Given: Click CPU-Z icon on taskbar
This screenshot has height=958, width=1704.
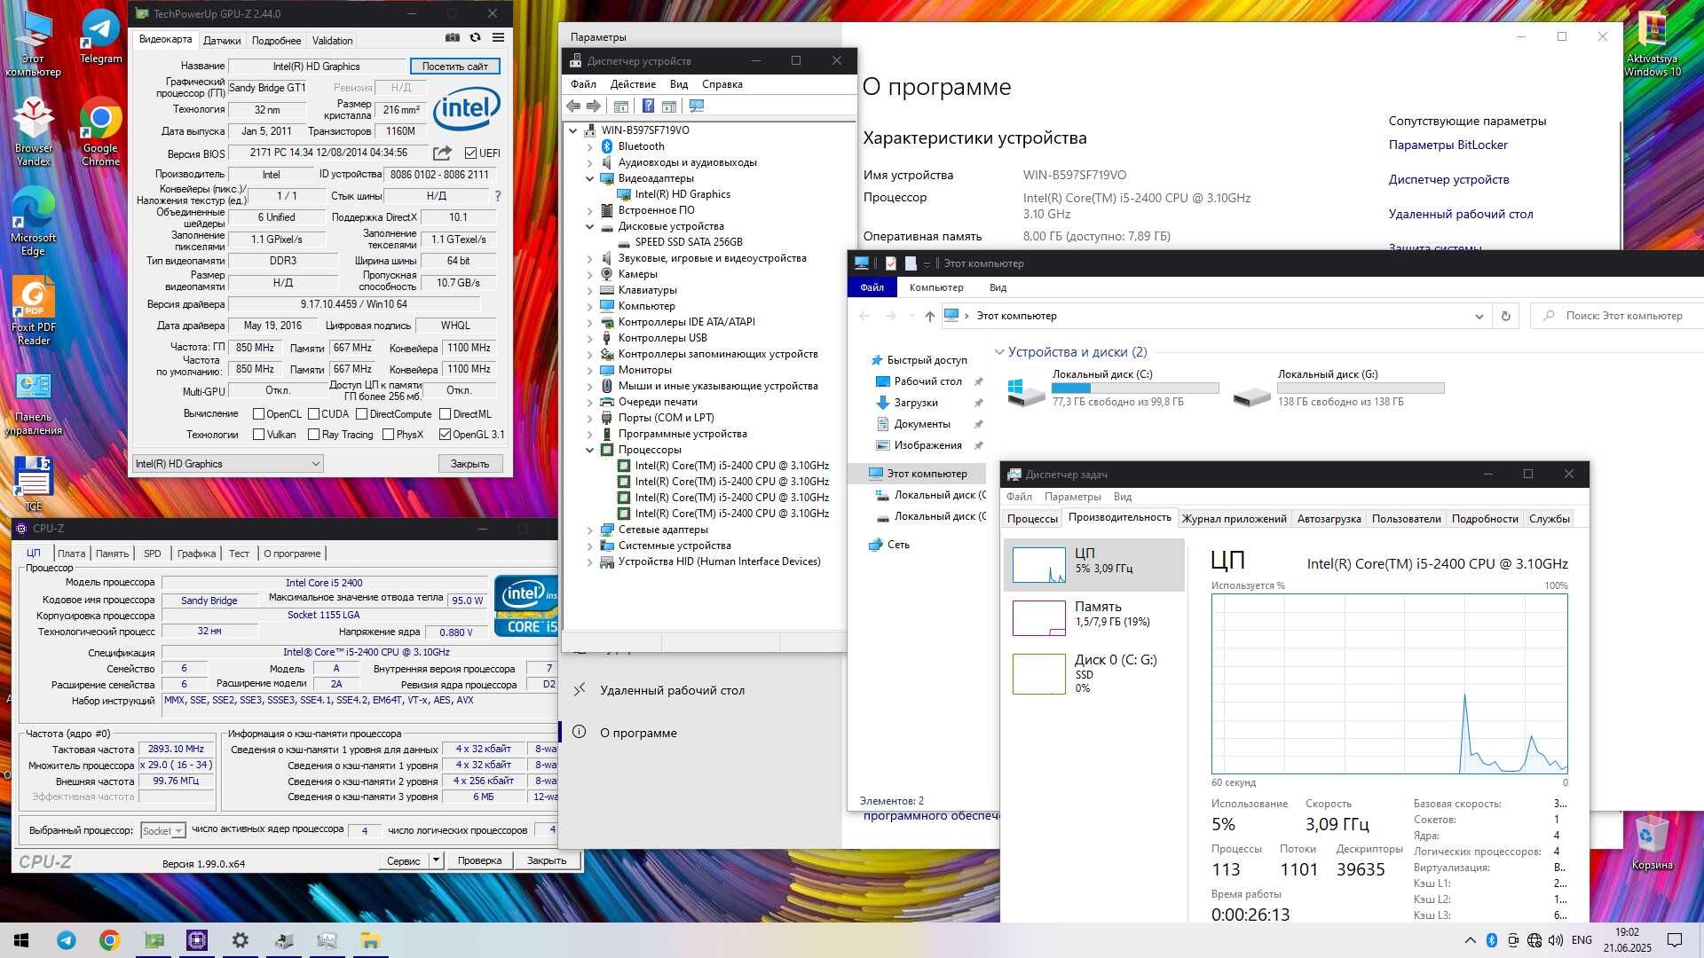Looking at the screenshot, I should tap(197, 940).
